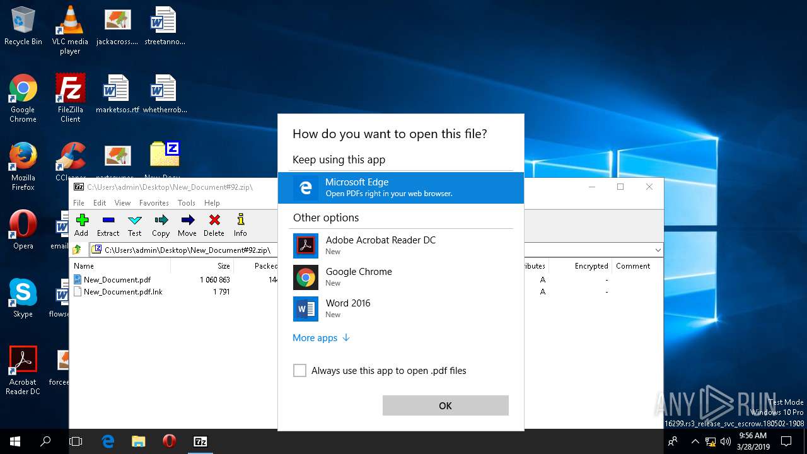The height and width of the screenshot is (454, 807).
Task: Choose Word 2016 in the open-with dialog
Action: 401,308
